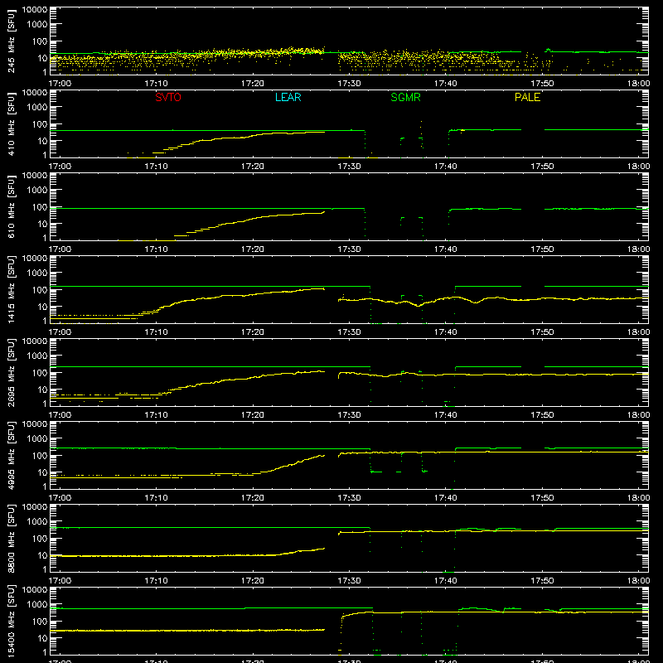Select the 245 MHz [SFU] axis label
Image resolution: width=663 pixels, height=663 pixels.
pos(11,41)
